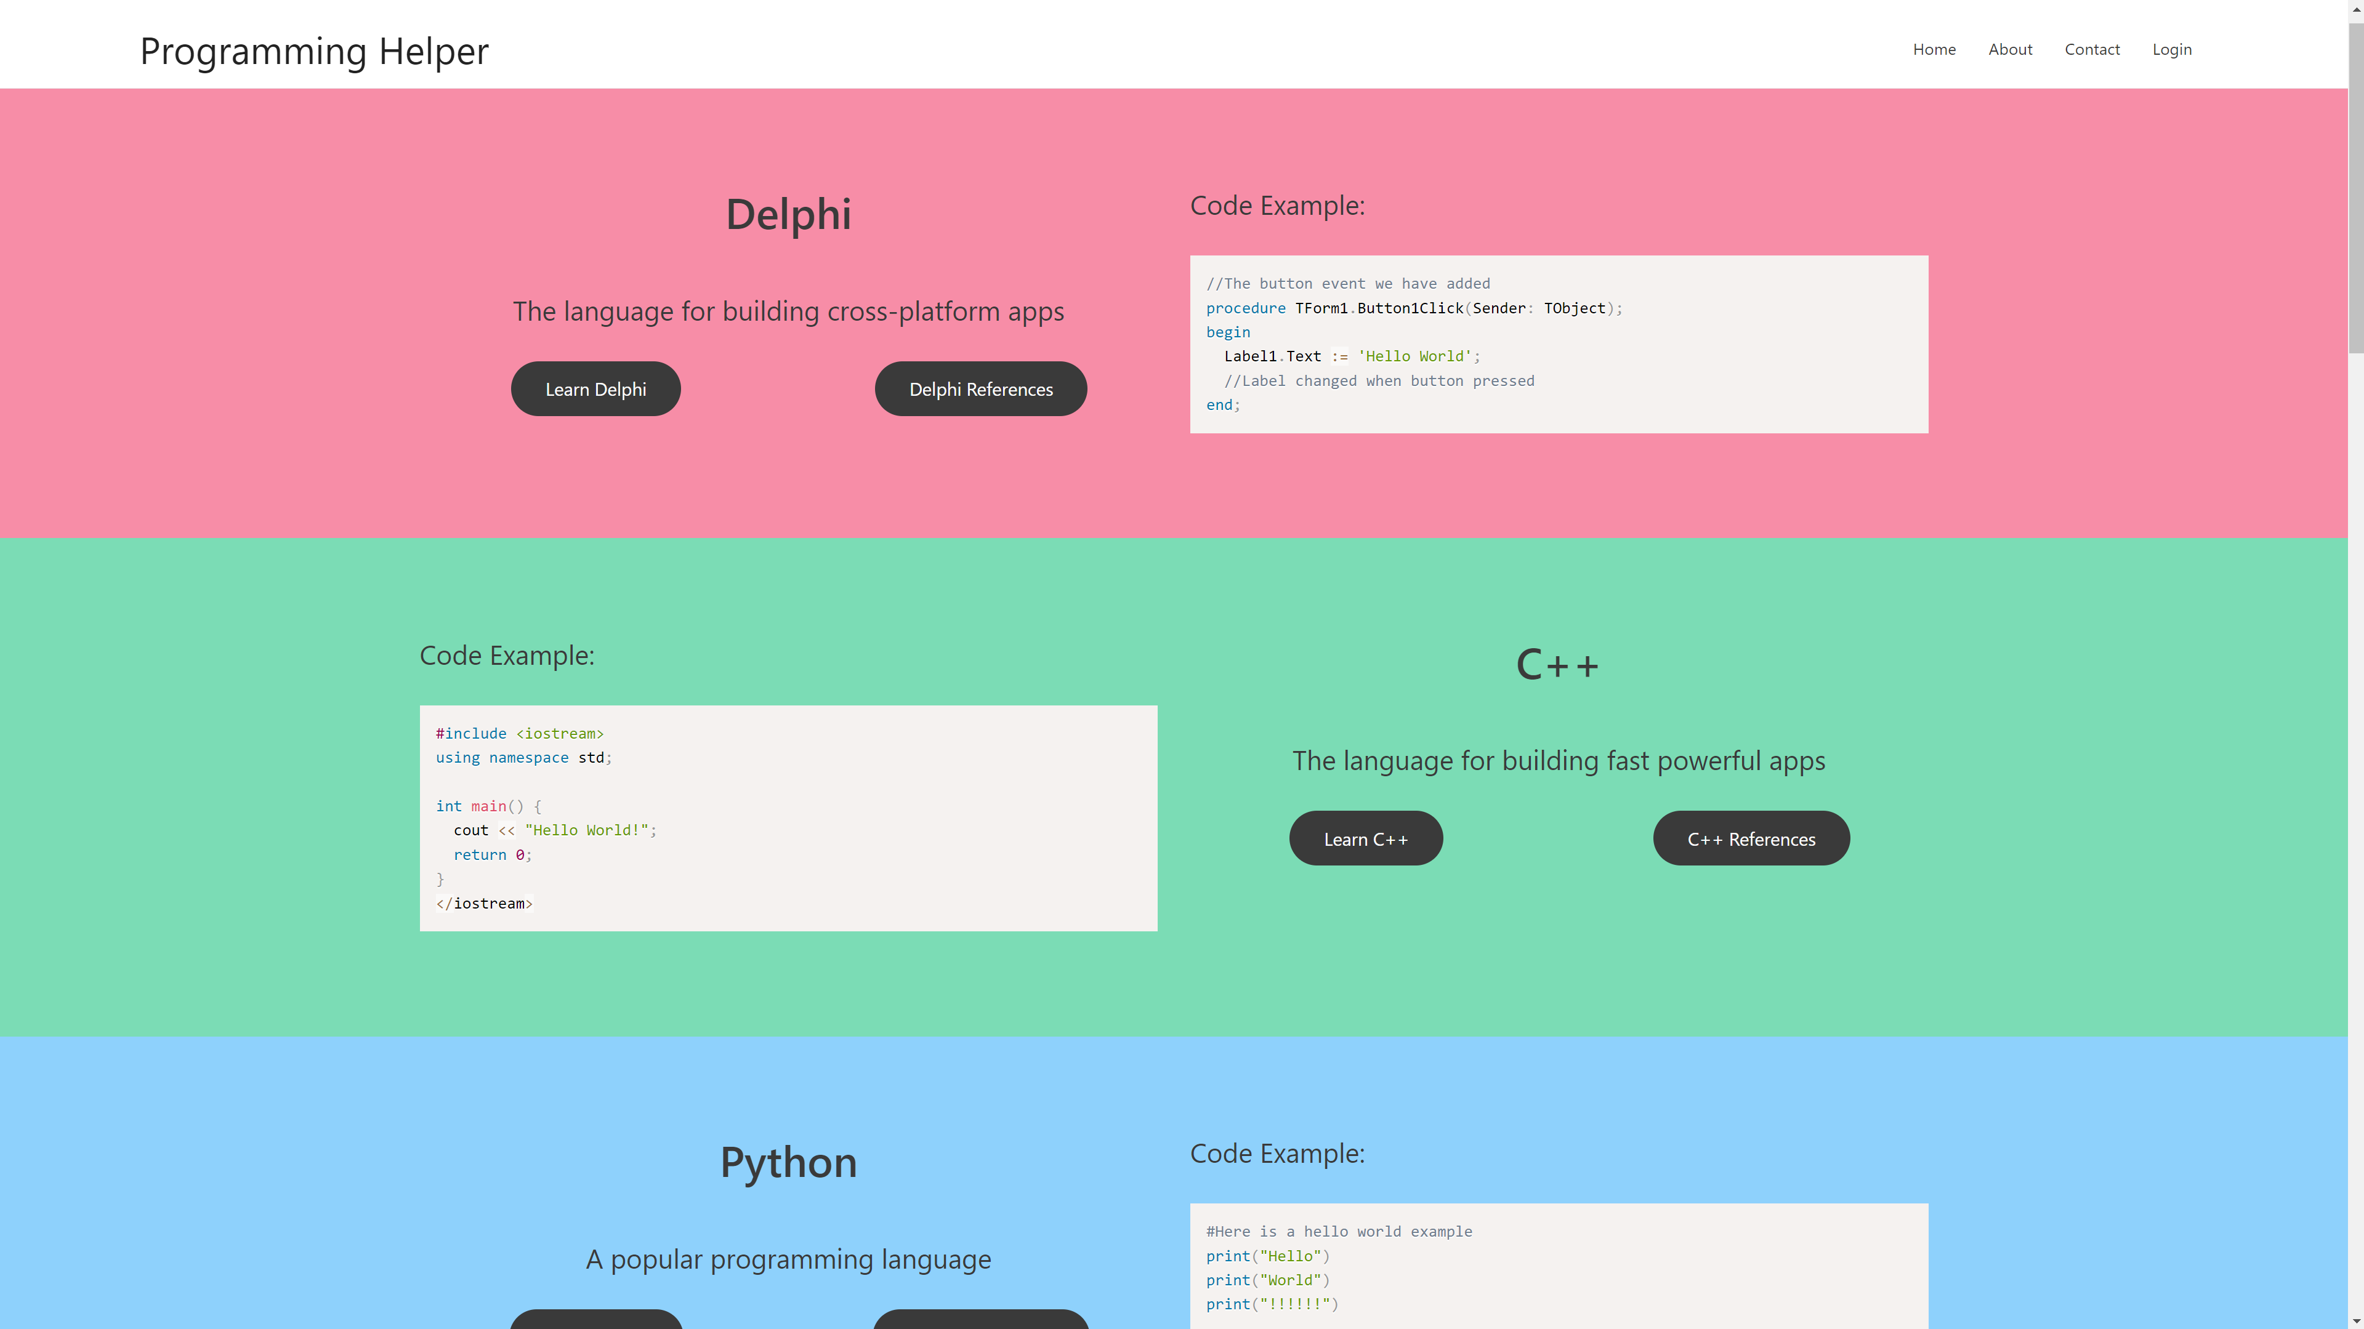Screen dimensions: 2364x1329
Task: Open the Contact menu link
Action: (x=2091, y=49)
